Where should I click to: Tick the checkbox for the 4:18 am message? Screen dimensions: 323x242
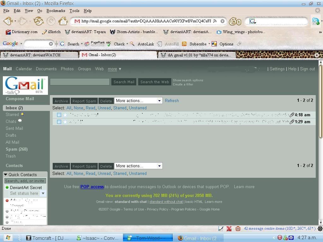click(59, 115)
